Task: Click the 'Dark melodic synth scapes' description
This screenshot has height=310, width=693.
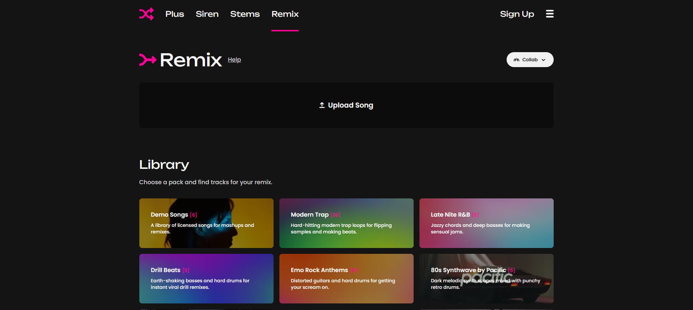Action: point(485,284)
